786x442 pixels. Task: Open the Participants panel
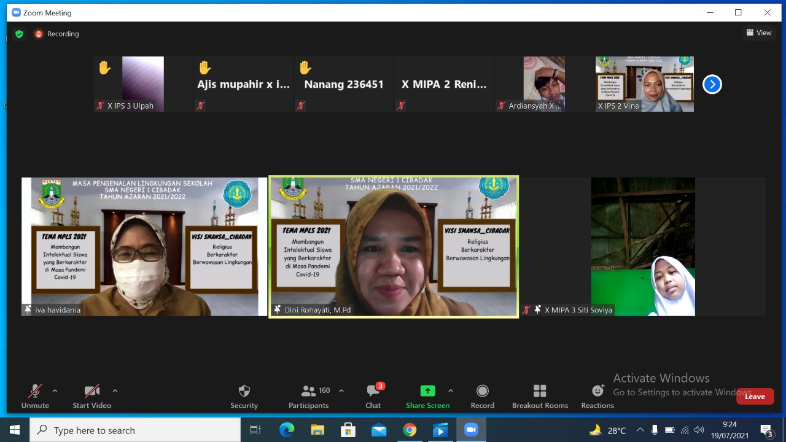click(309, 396)
